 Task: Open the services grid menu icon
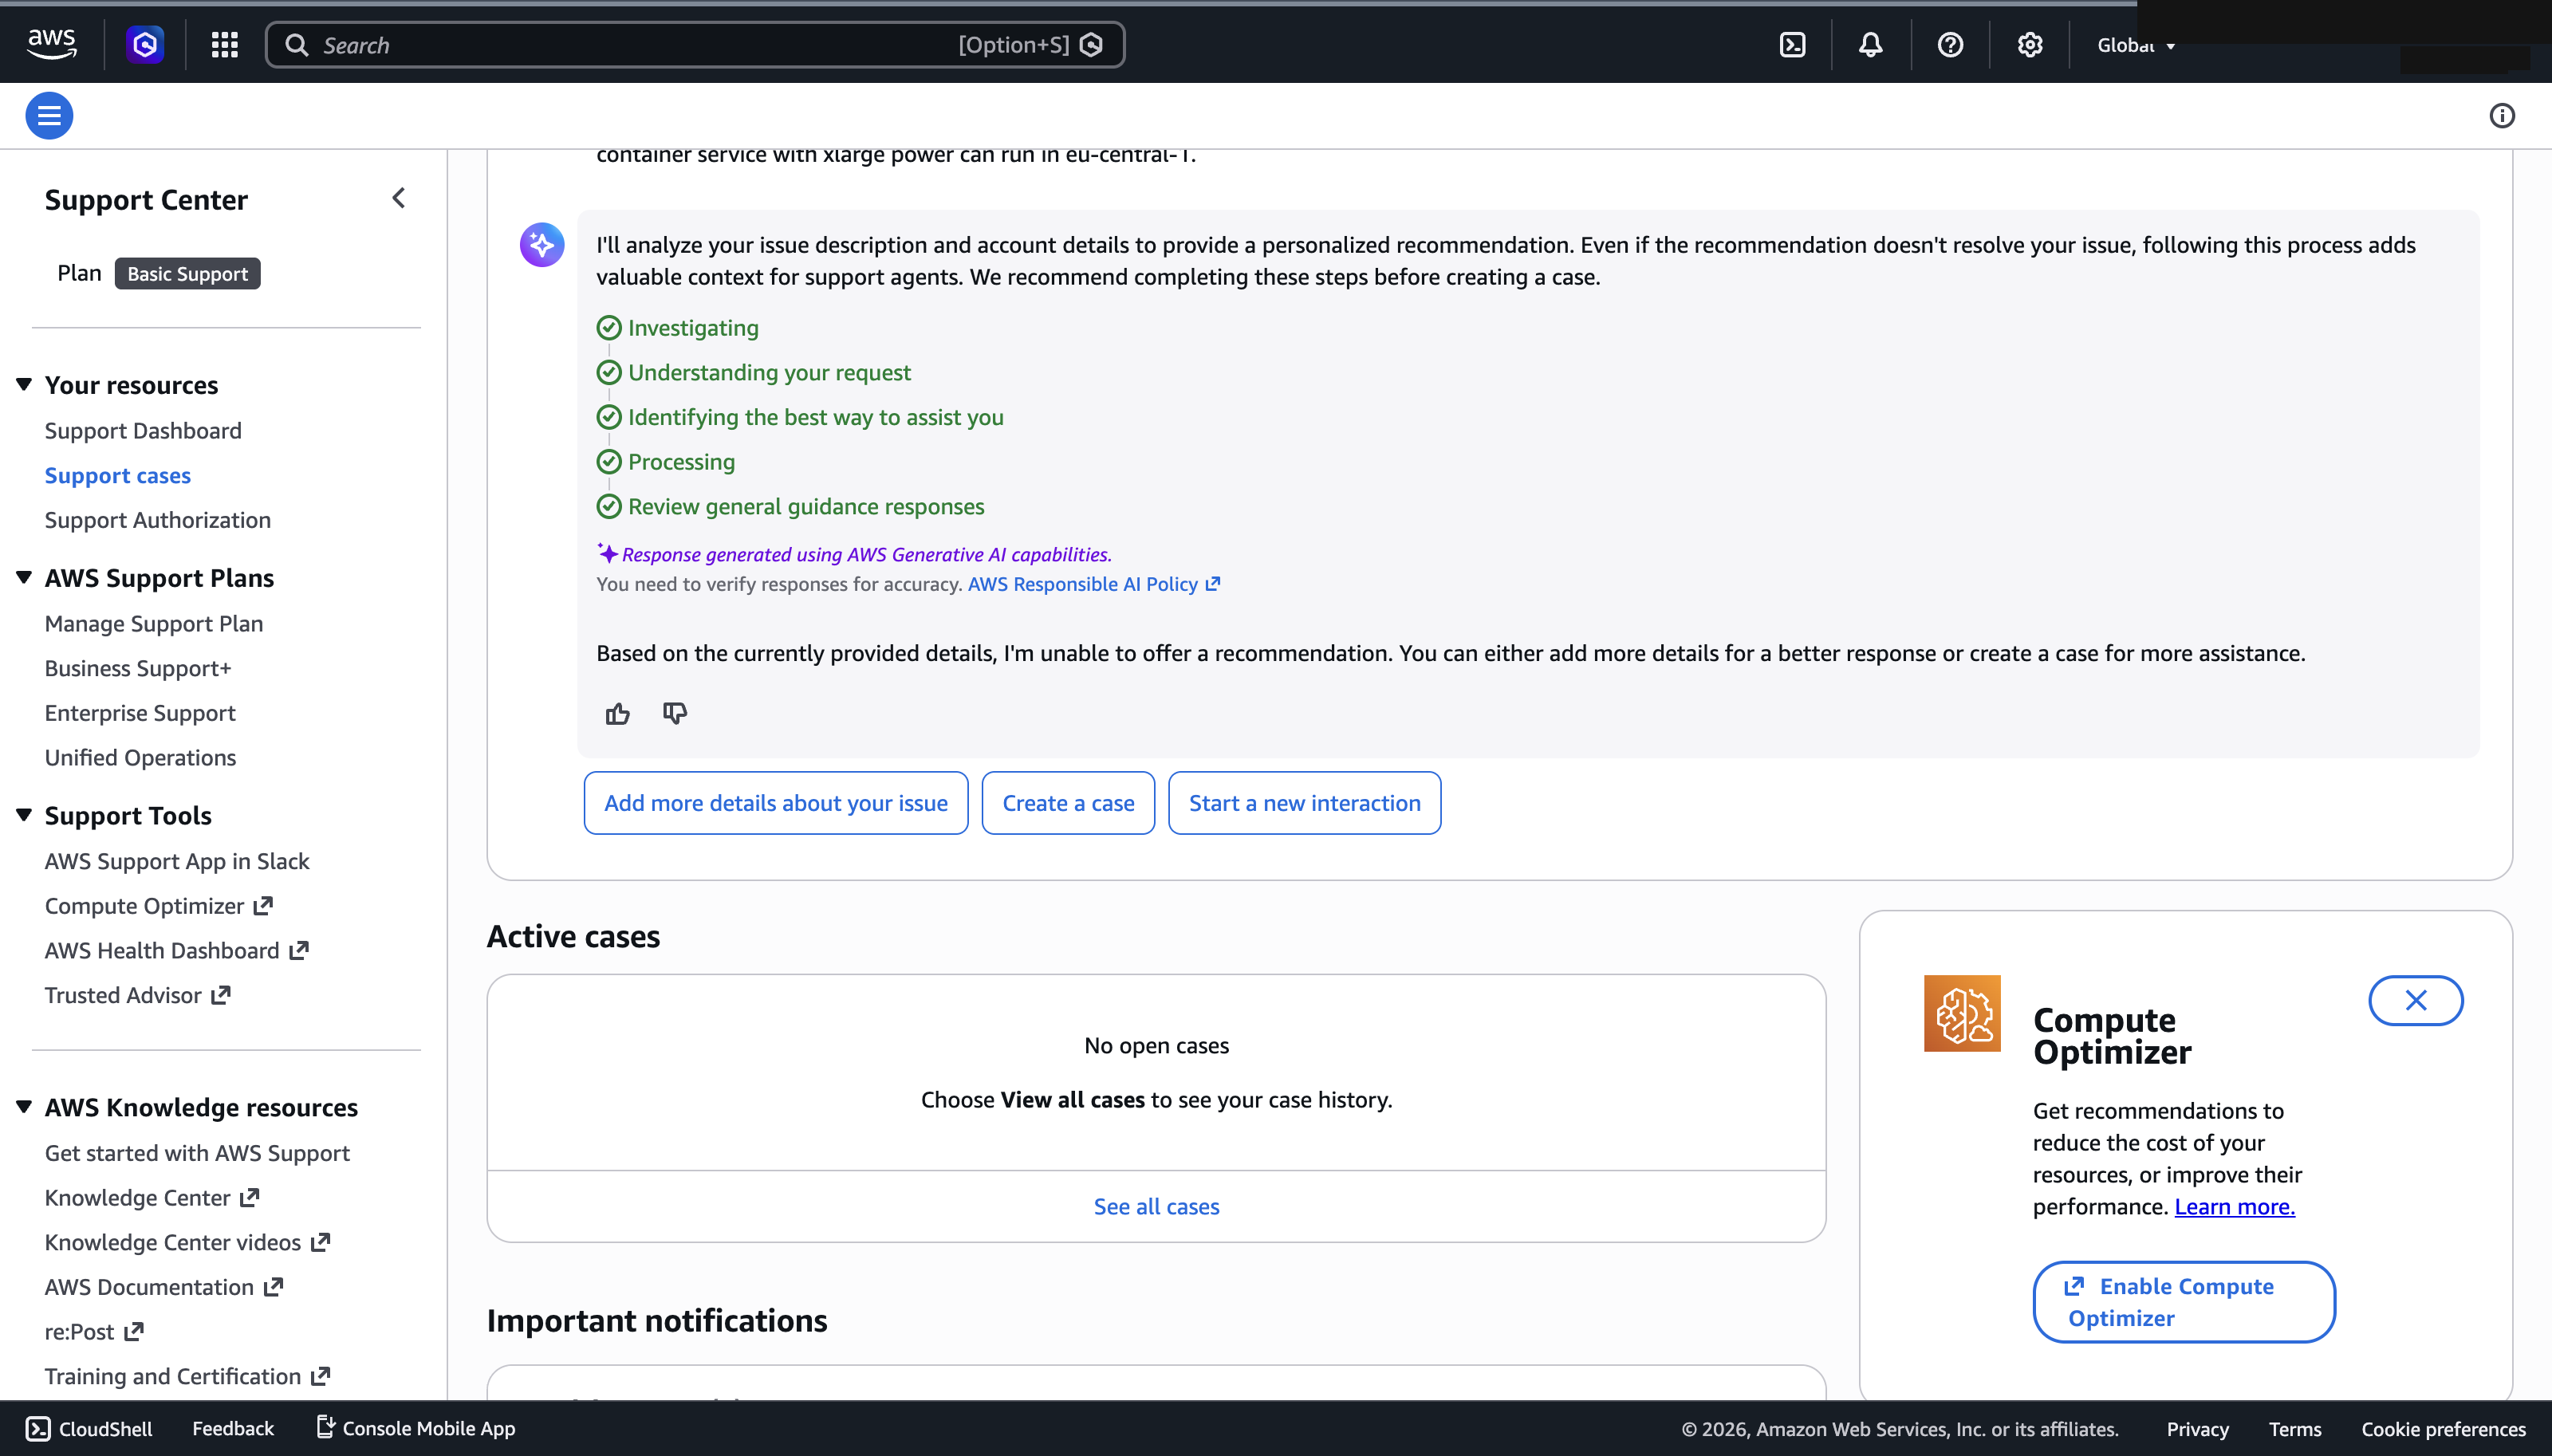click(224, 44)
